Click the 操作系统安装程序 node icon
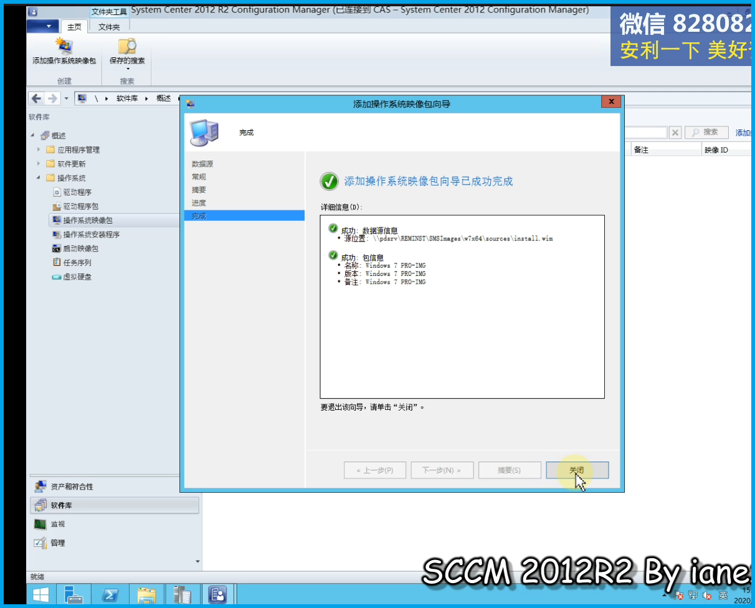Viewport: 755px width, 608px height. pyautogui.click(x=57, y=234)
